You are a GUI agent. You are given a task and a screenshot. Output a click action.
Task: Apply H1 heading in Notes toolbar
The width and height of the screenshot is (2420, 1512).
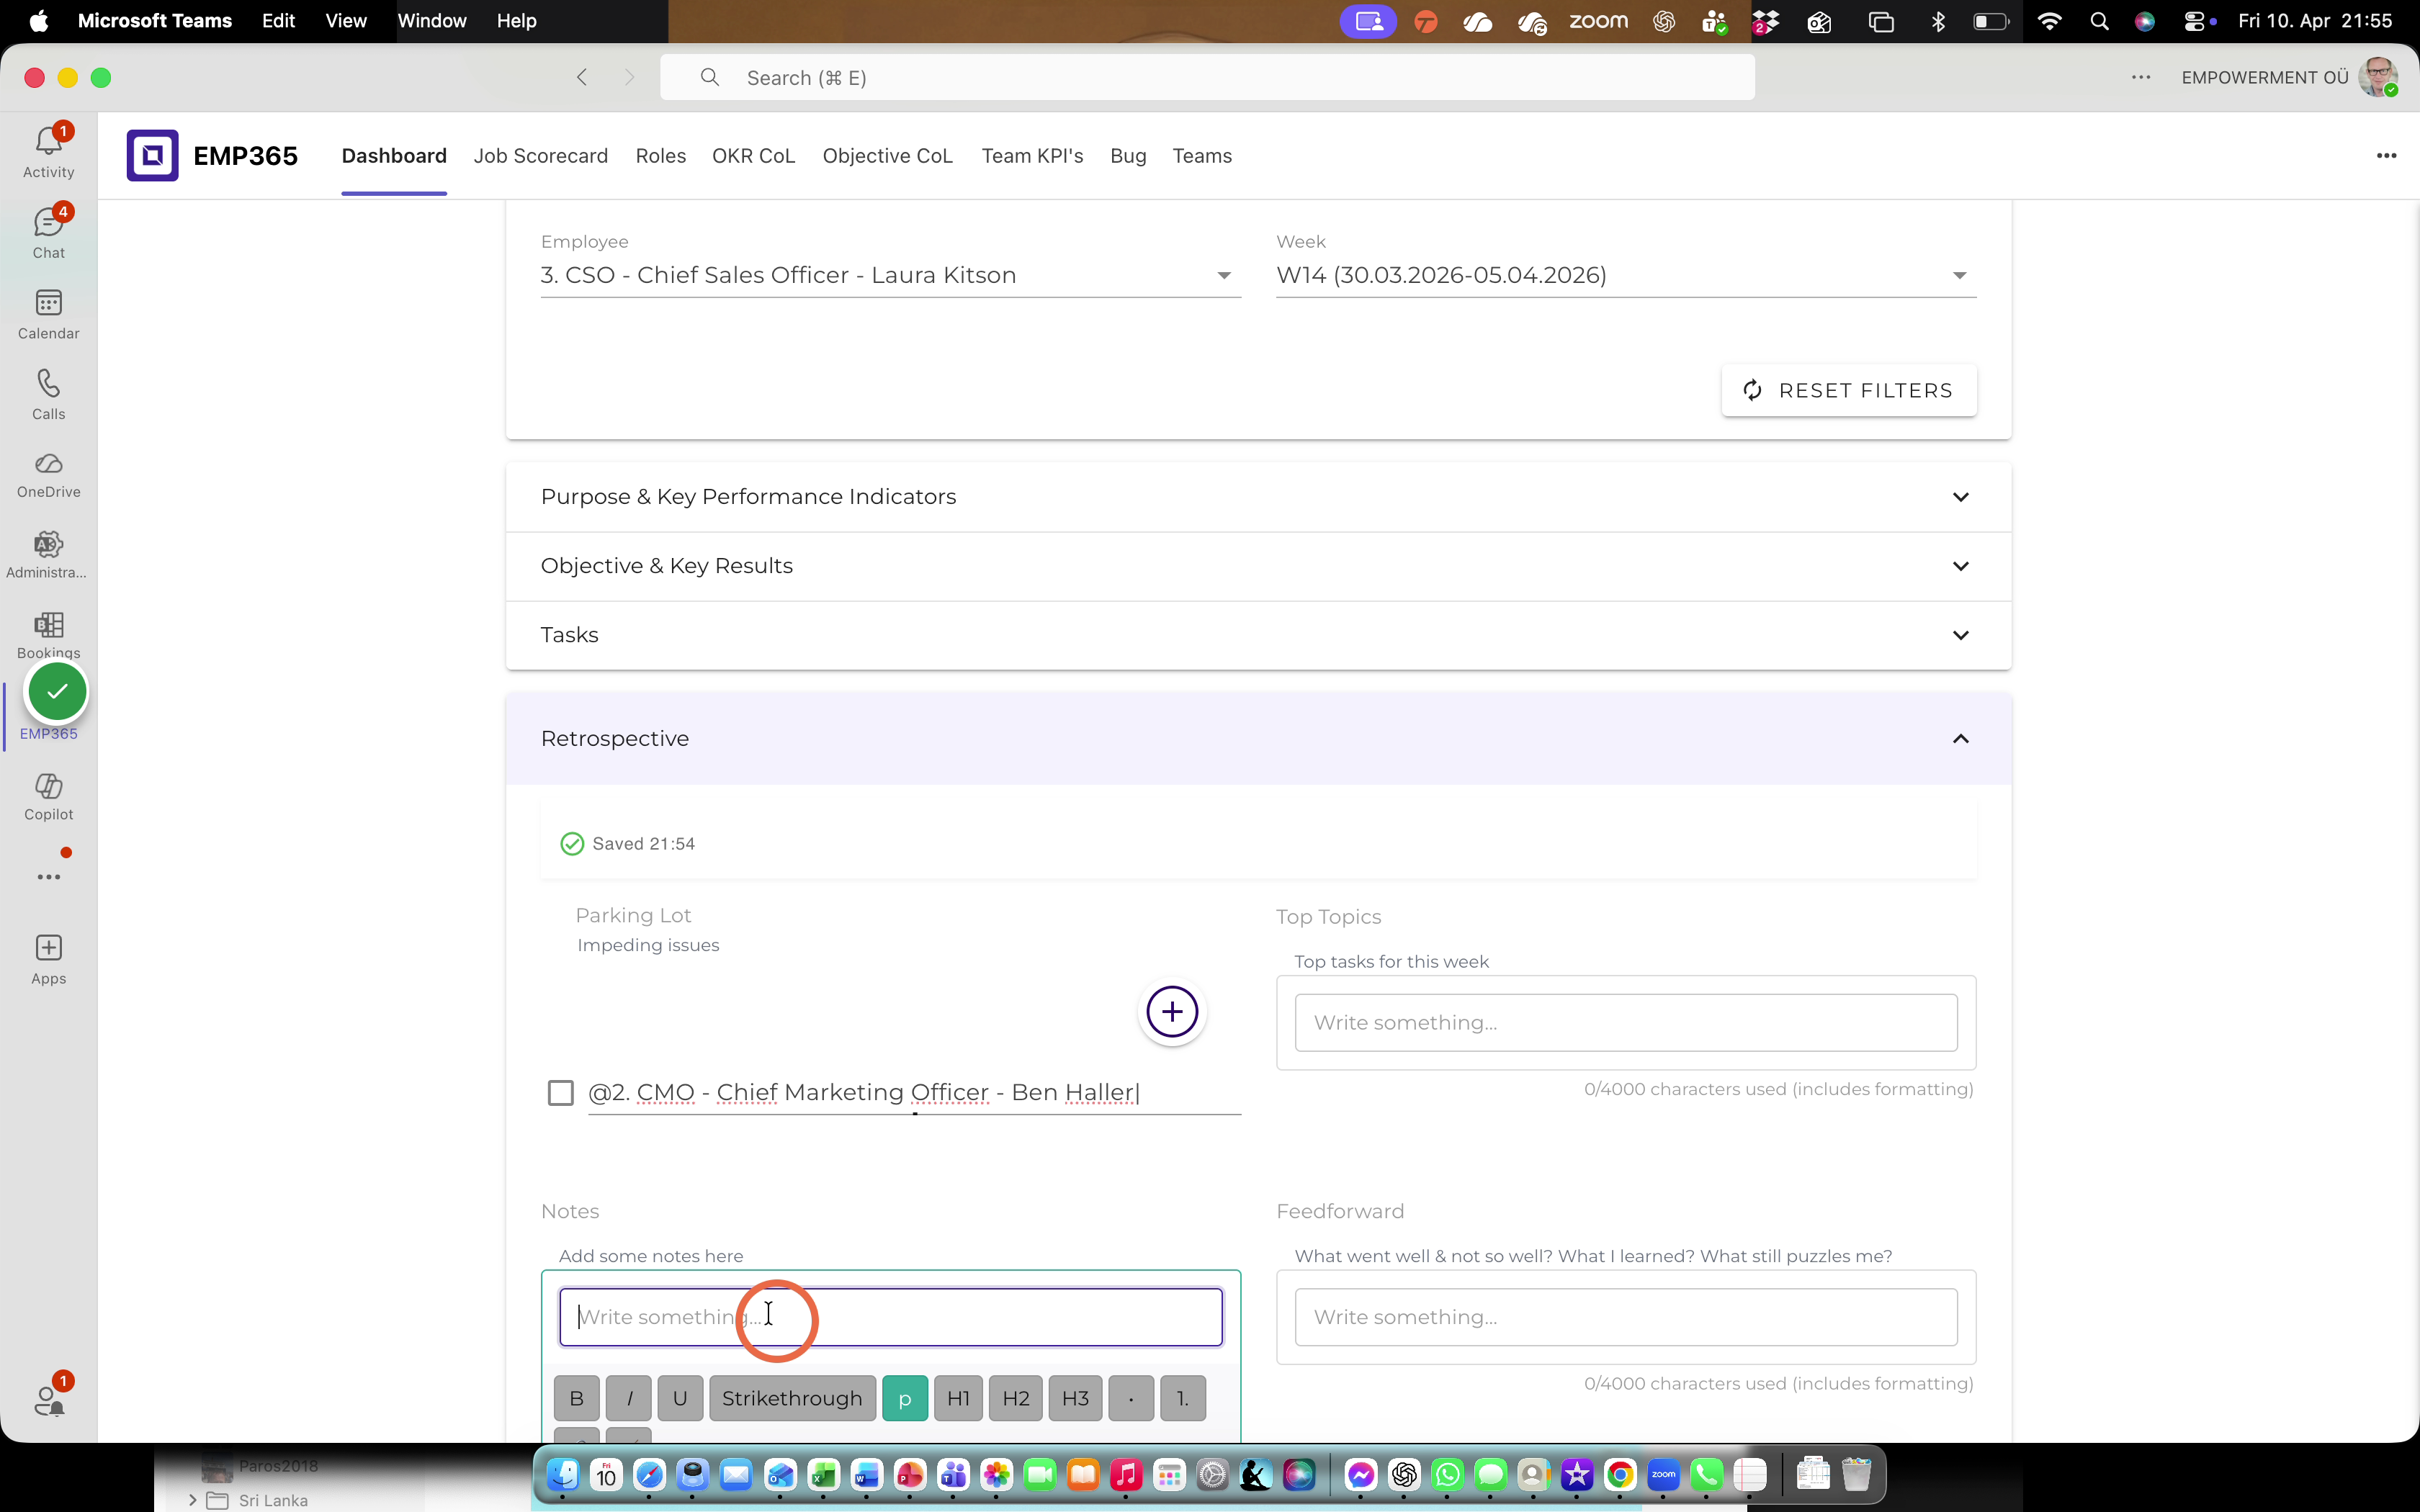[x=958, y=1398]
